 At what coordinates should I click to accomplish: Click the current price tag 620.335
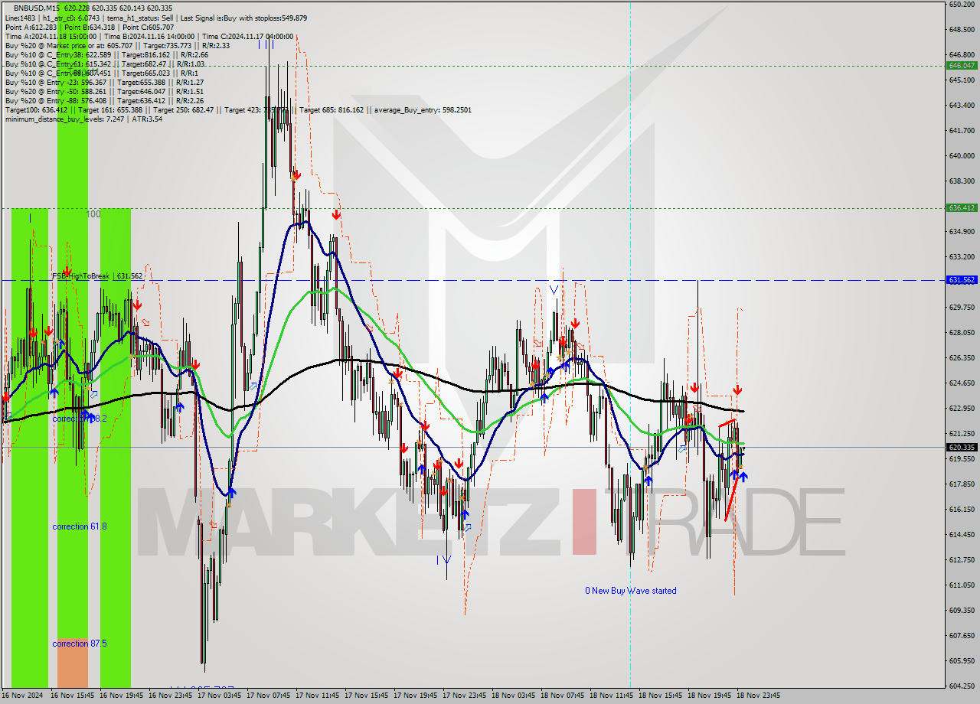[962, 448]
